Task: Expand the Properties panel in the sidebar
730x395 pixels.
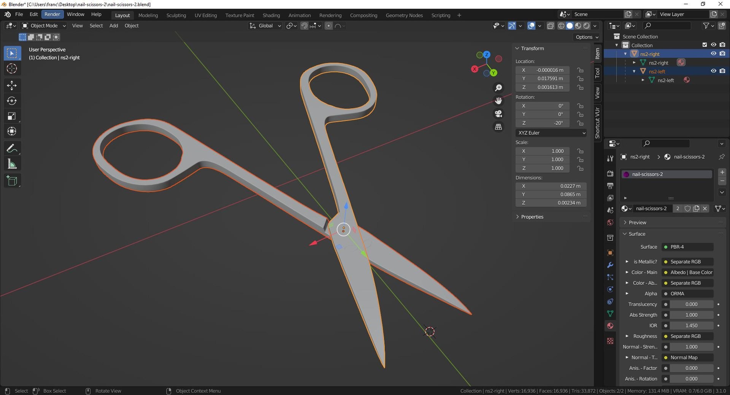Action: point(532,217)
